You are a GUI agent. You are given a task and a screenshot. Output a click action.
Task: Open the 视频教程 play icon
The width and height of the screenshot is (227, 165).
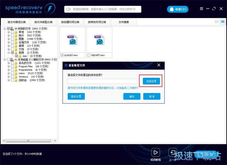click(156, 153)
